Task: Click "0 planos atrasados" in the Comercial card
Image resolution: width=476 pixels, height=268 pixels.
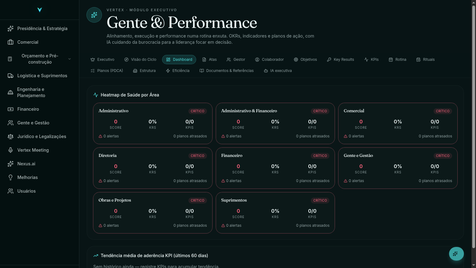Action: [x=435, y=136]
